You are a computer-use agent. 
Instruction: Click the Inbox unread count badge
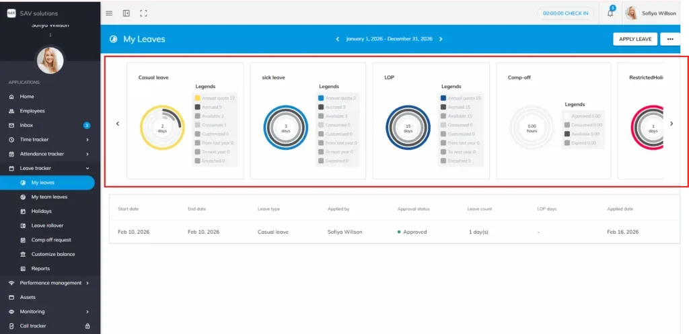click(87, 126)
